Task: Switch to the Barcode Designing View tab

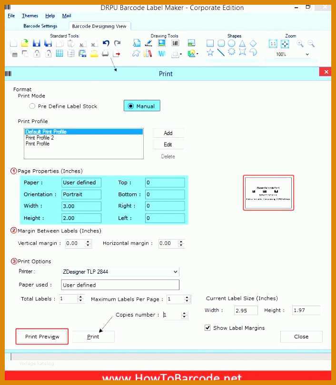Action: 99,26
